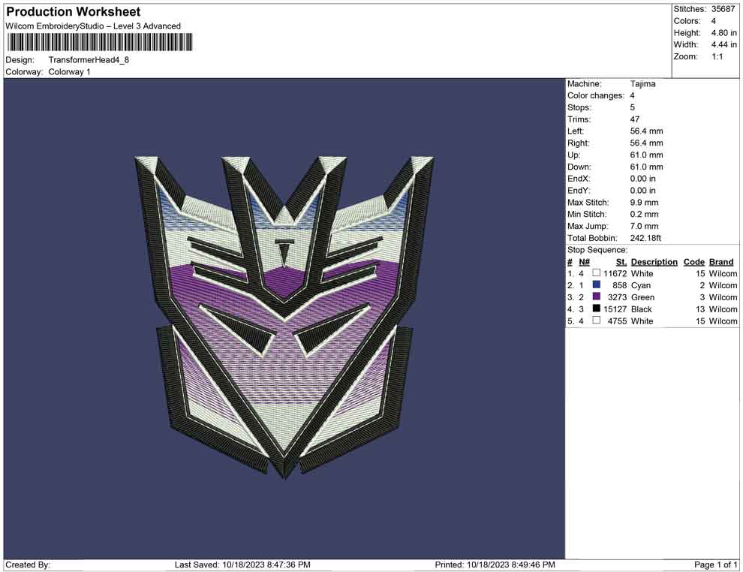Click the white swatch beside 11672 stitches

pyautogui.click(x=597, y=273)
